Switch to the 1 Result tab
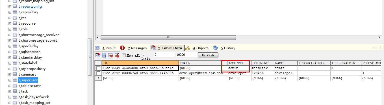Screen dimensions: 384x105 click(106, 48)
